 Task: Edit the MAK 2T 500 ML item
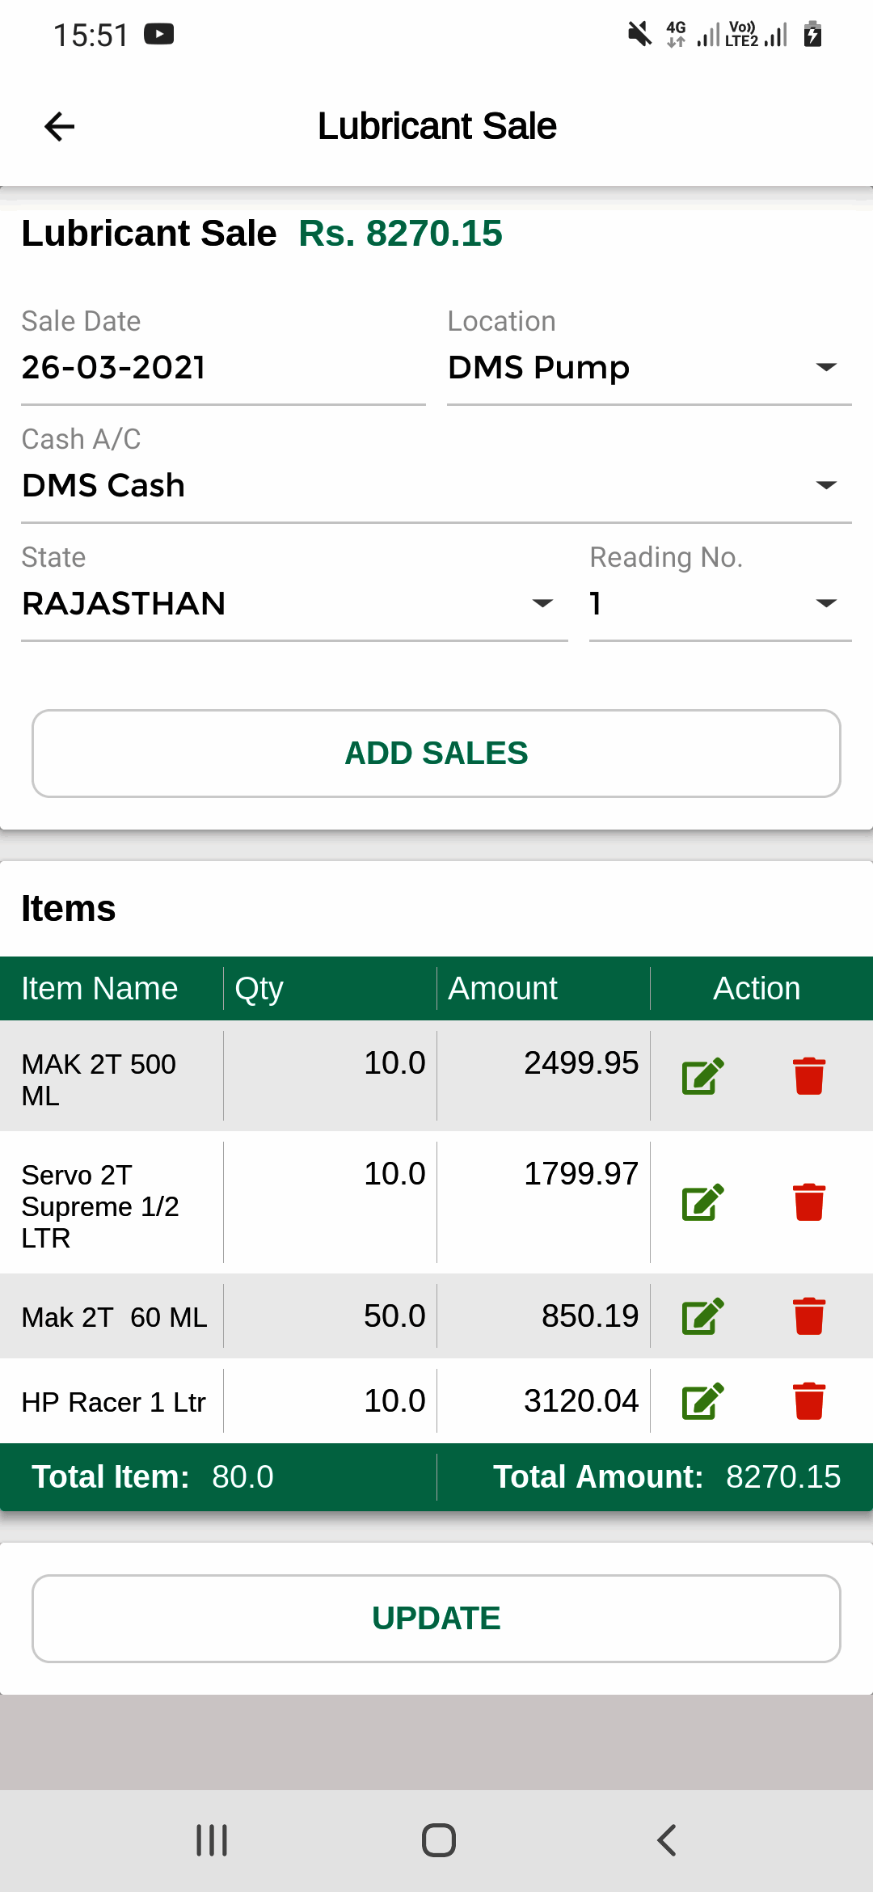pos(702,1076)
